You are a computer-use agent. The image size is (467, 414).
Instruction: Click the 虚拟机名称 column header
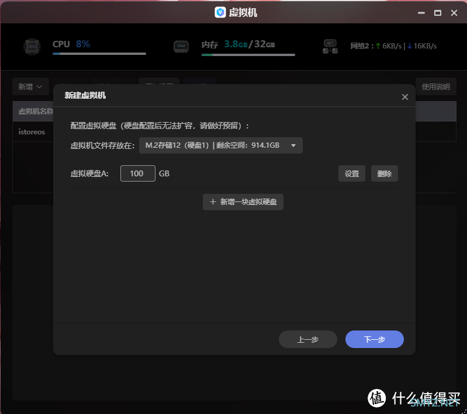click(x=36, y=112)
